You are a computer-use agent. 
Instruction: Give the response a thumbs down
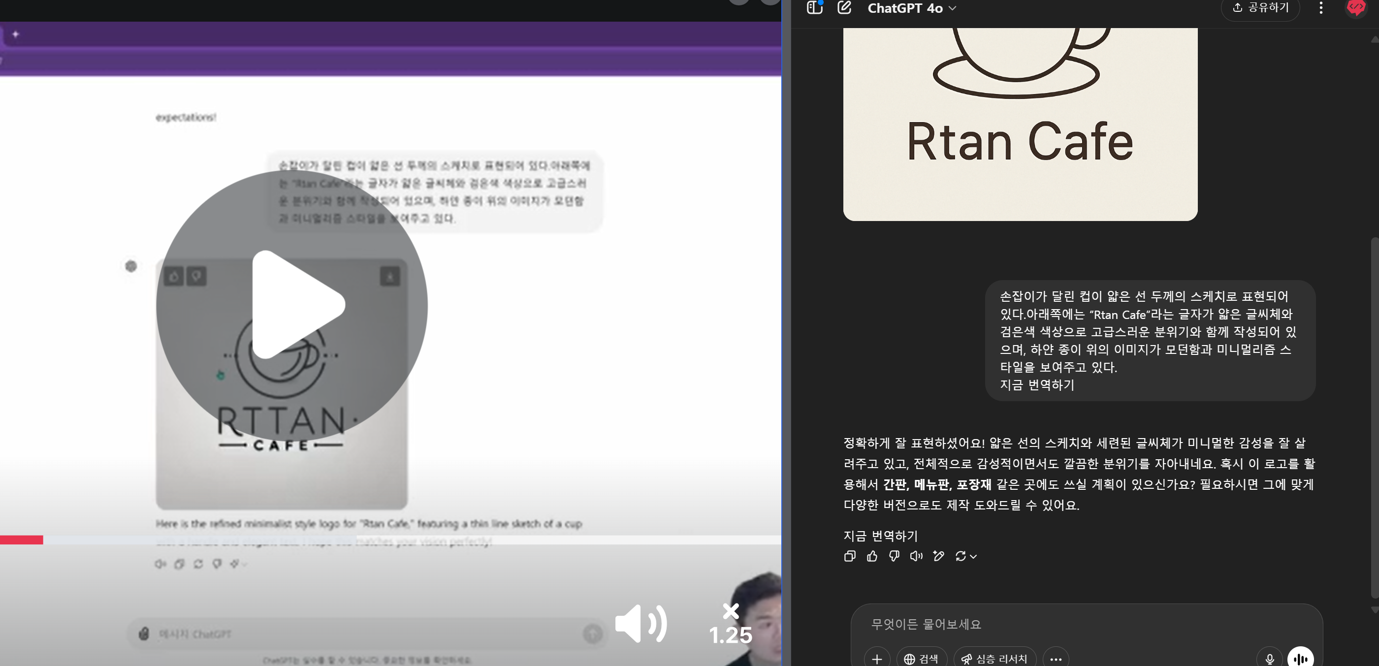coord(894,556)
